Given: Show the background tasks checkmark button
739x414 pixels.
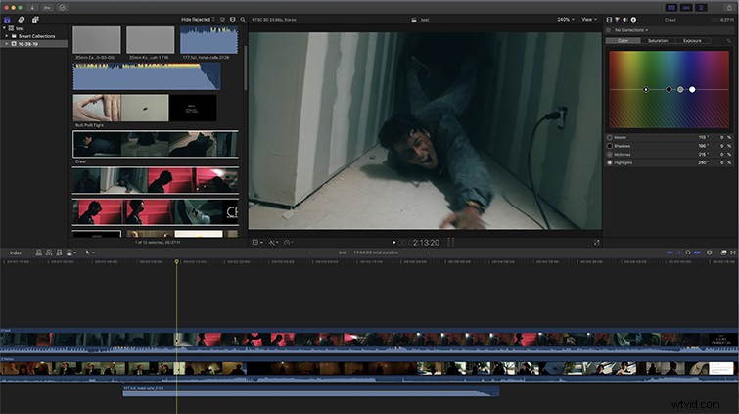Looking at the screenshot, I should (x=63, y=8).
